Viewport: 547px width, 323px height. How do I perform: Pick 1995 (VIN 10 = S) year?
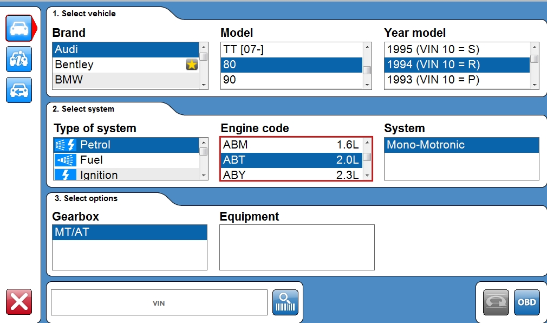[x=457, y=49]
